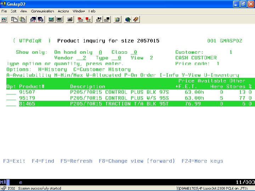Viewport: 255px width, 191px height.
Task: Select highlighted product number 81465
Action: coord(27,104)
